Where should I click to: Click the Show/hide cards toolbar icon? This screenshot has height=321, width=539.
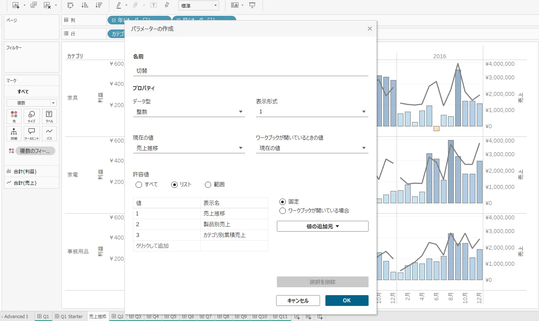[235, 5]
